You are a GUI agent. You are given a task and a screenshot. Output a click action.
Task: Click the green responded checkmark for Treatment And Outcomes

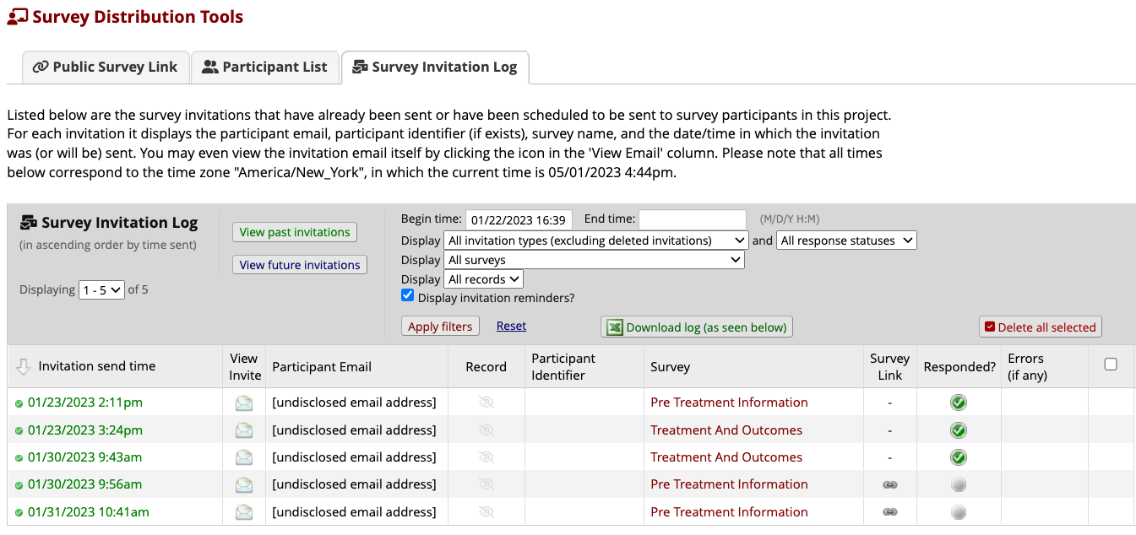[958, 430]
